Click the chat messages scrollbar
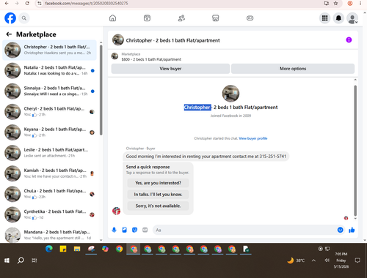The height and width of the screenshot is (278, 367). click(x=355, y=150)
